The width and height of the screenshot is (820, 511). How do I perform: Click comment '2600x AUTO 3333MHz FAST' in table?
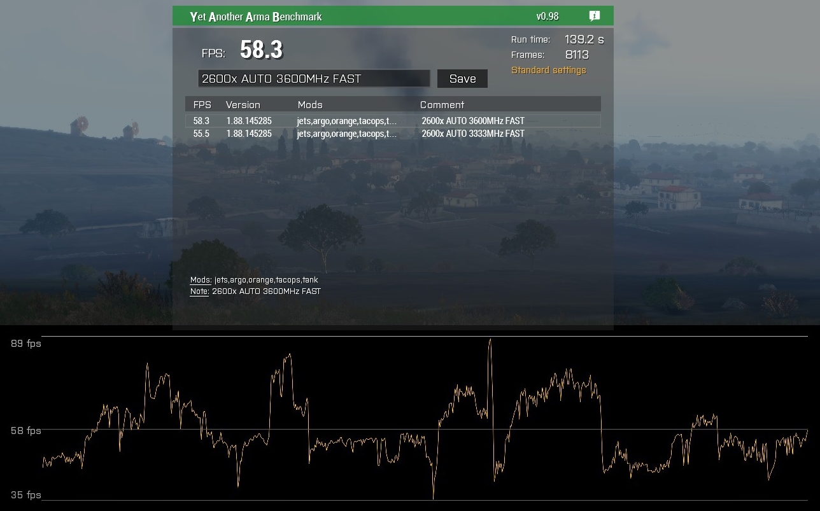[473, 134]
